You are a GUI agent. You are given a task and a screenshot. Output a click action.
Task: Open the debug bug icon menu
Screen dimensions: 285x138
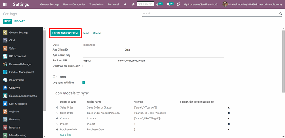[x=133, y=4]
